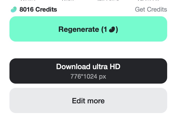The width and height of the screenshot is (174, 122).
Task: Click the Download ultra HD button
Action: tap(88, 71)
